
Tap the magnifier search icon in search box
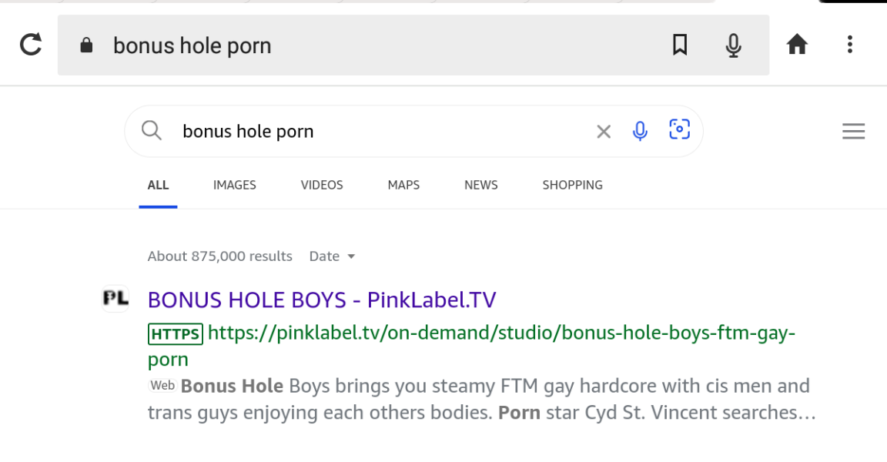[x=152, y=131]
